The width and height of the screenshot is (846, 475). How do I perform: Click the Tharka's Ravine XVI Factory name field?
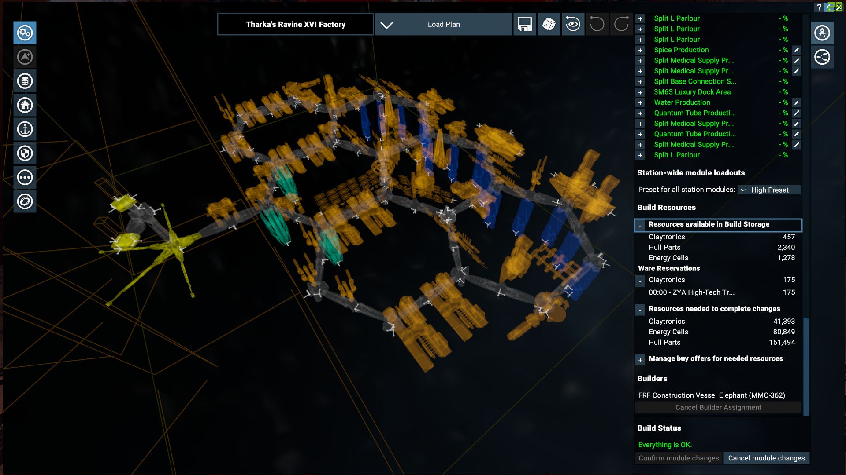[295, 24]
